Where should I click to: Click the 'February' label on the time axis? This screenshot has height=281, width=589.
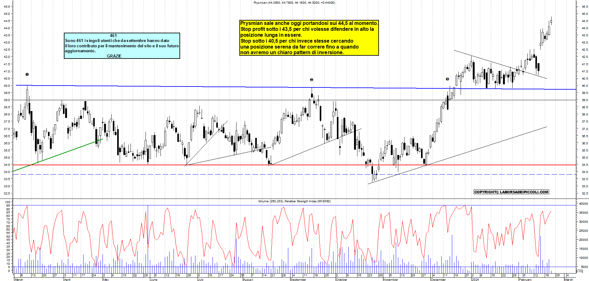525,279
